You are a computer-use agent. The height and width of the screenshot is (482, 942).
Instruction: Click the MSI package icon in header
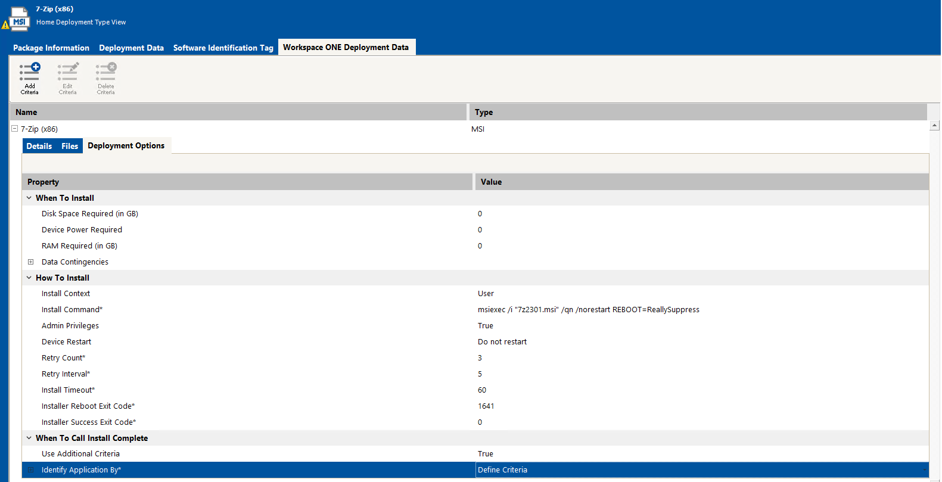(19, 19)
